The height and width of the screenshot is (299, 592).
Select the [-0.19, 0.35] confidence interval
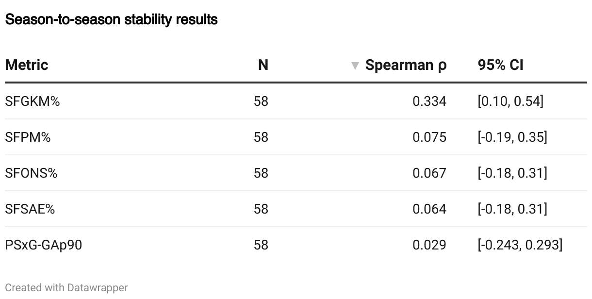(x=512, y=137)
